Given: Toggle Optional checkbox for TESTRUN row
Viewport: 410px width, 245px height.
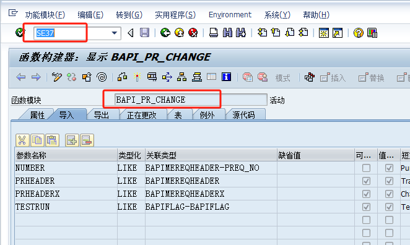Looking at the screenshot, I should (366, 207).
